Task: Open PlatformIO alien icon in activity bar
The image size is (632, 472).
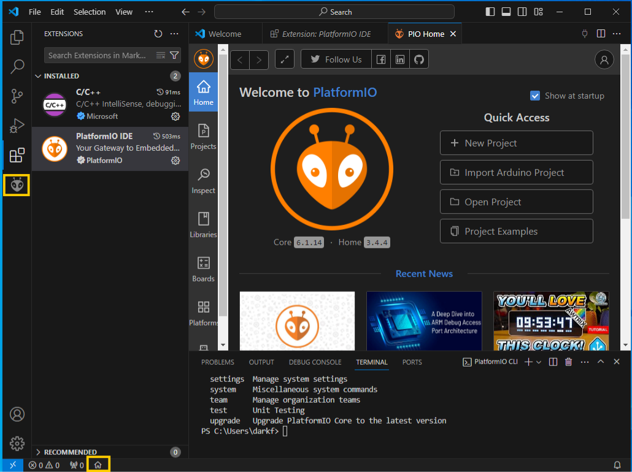Action: pos(17,185)
